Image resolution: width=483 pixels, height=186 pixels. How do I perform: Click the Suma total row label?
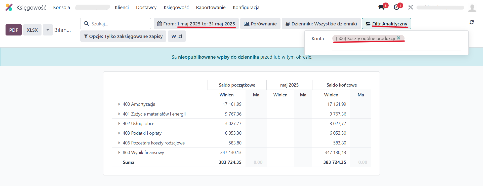(x=129, y=162)
